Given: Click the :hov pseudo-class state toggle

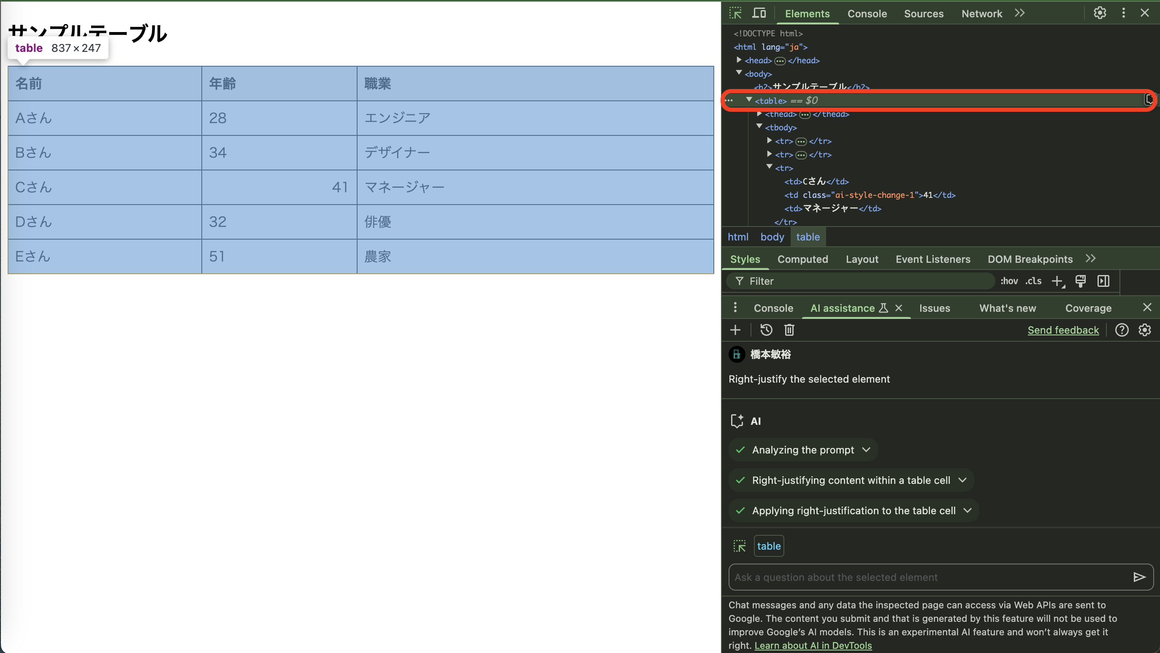Looking at the screenshot, I should pos(1009,281).
